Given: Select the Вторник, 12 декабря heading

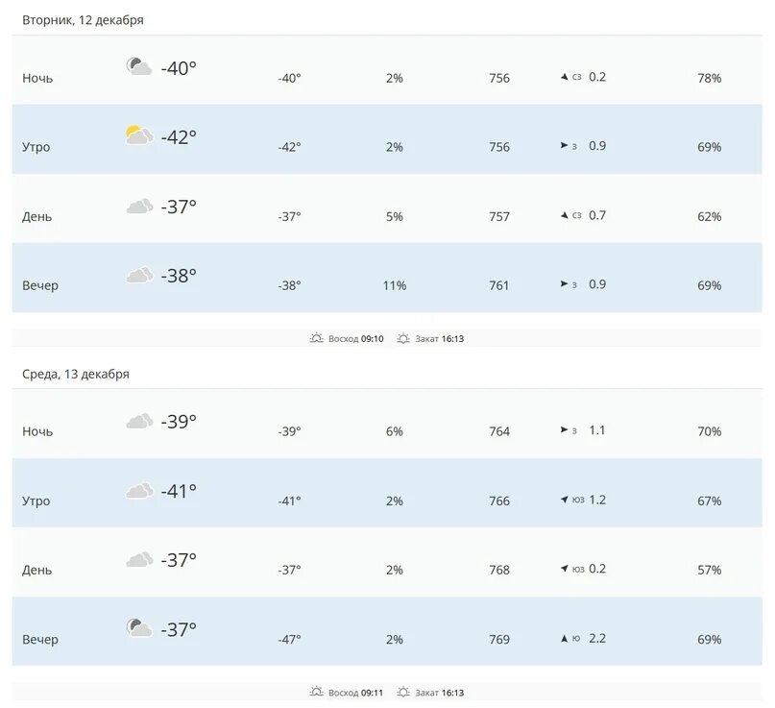Looking at the screenshot, I should (x=83, y=20).
